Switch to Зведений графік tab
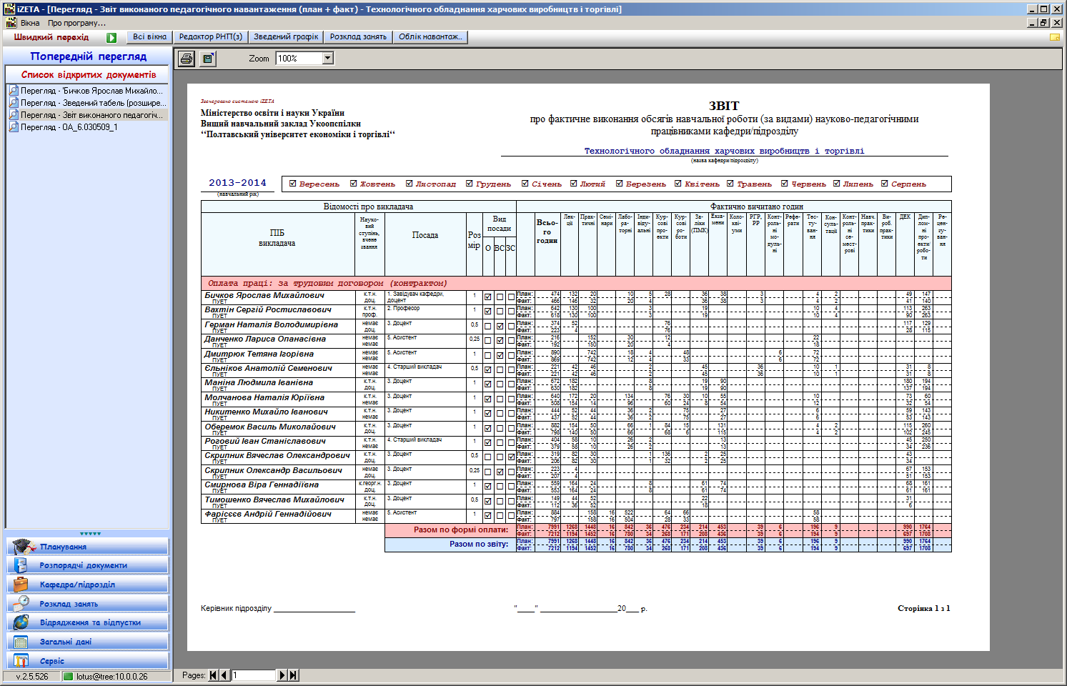The image size is (1067, 686). tap(286, 37)
